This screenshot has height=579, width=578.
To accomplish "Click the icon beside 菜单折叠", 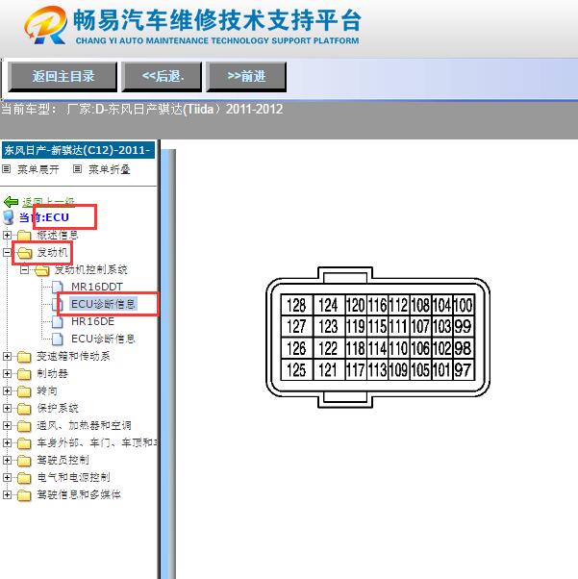I will pos(77,169).
